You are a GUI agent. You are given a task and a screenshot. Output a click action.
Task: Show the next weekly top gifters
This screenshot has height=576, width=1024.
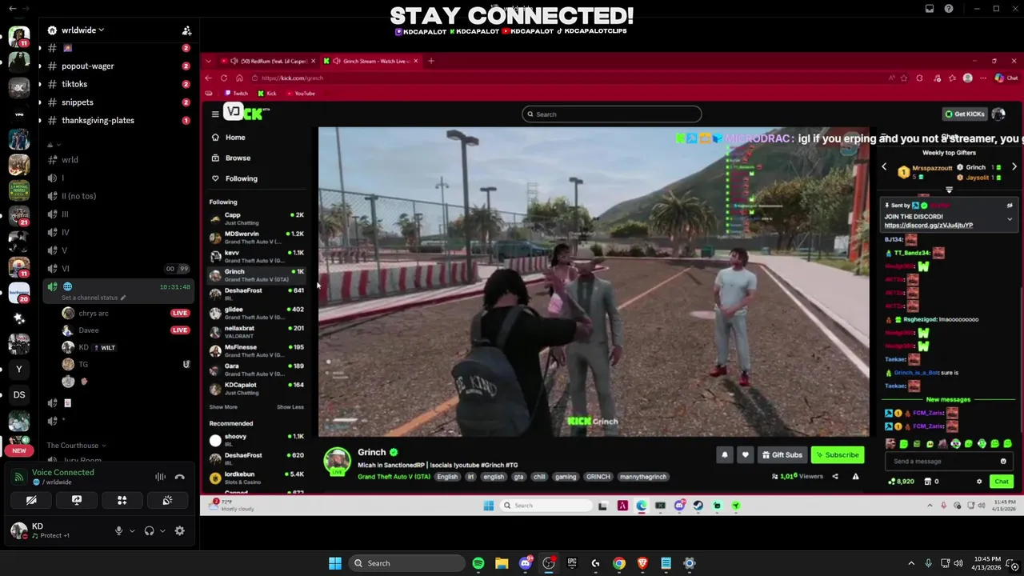pyautogui.click(x=1014, y=166)
